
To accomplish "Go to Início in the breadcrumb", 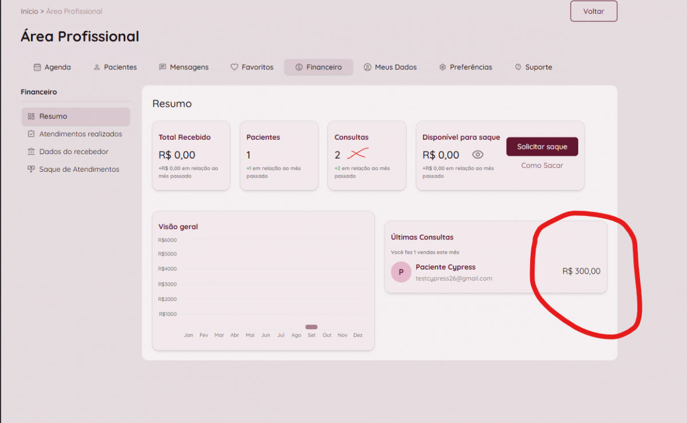I will pos(29,11).
